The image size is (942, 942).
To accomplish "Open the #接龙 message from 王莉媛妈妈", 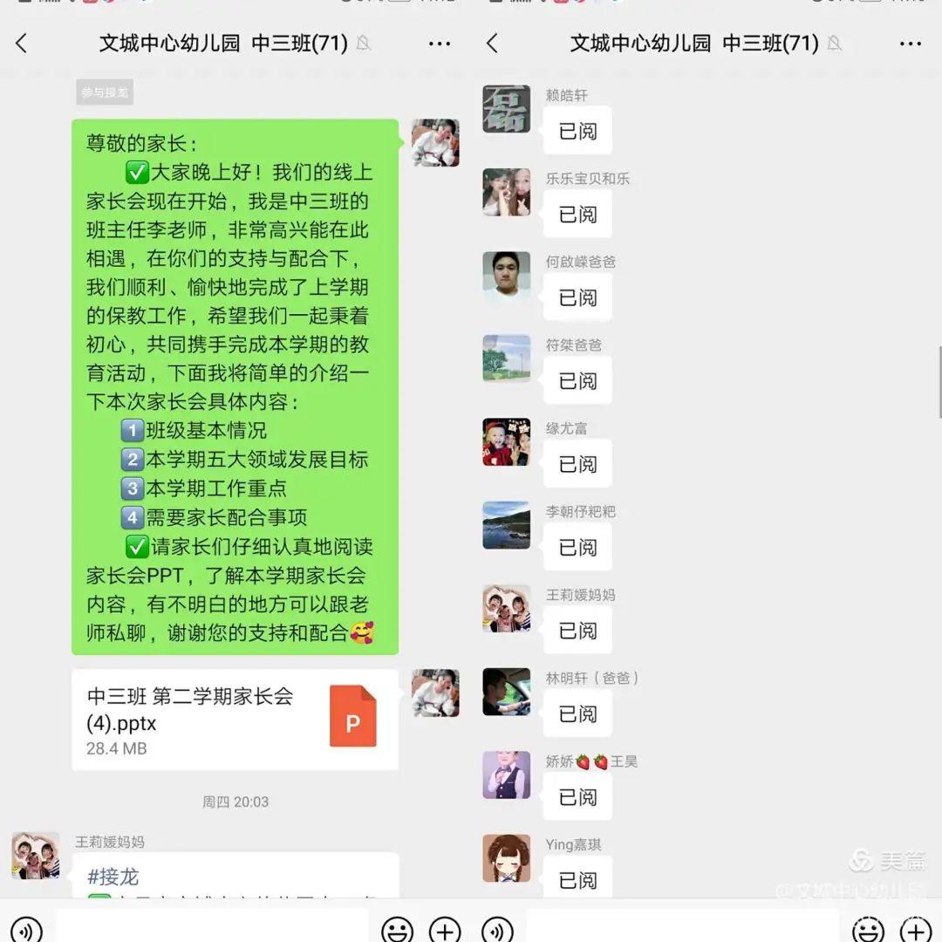I will click(235, 876).
